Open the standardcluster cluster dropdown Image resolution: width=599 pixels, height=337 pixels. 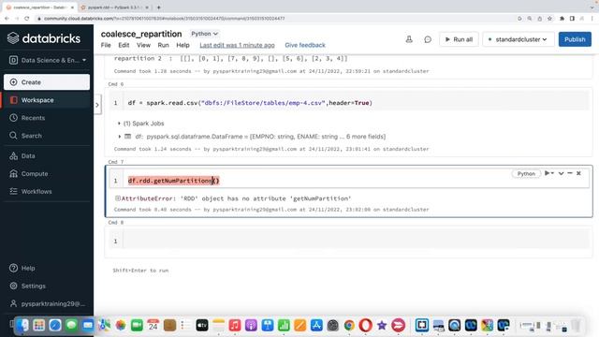(x=518, y=39)
